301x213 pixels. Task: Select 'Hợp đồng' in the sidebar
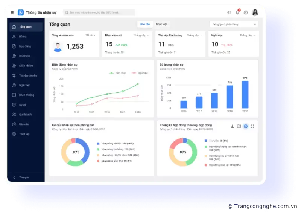(25, 46)
